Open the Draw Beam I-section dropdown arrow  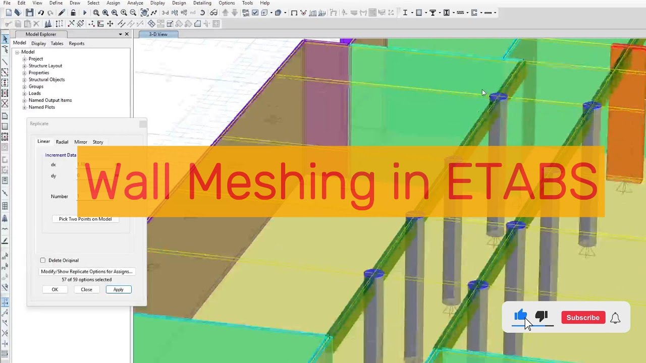coord(412,13)
